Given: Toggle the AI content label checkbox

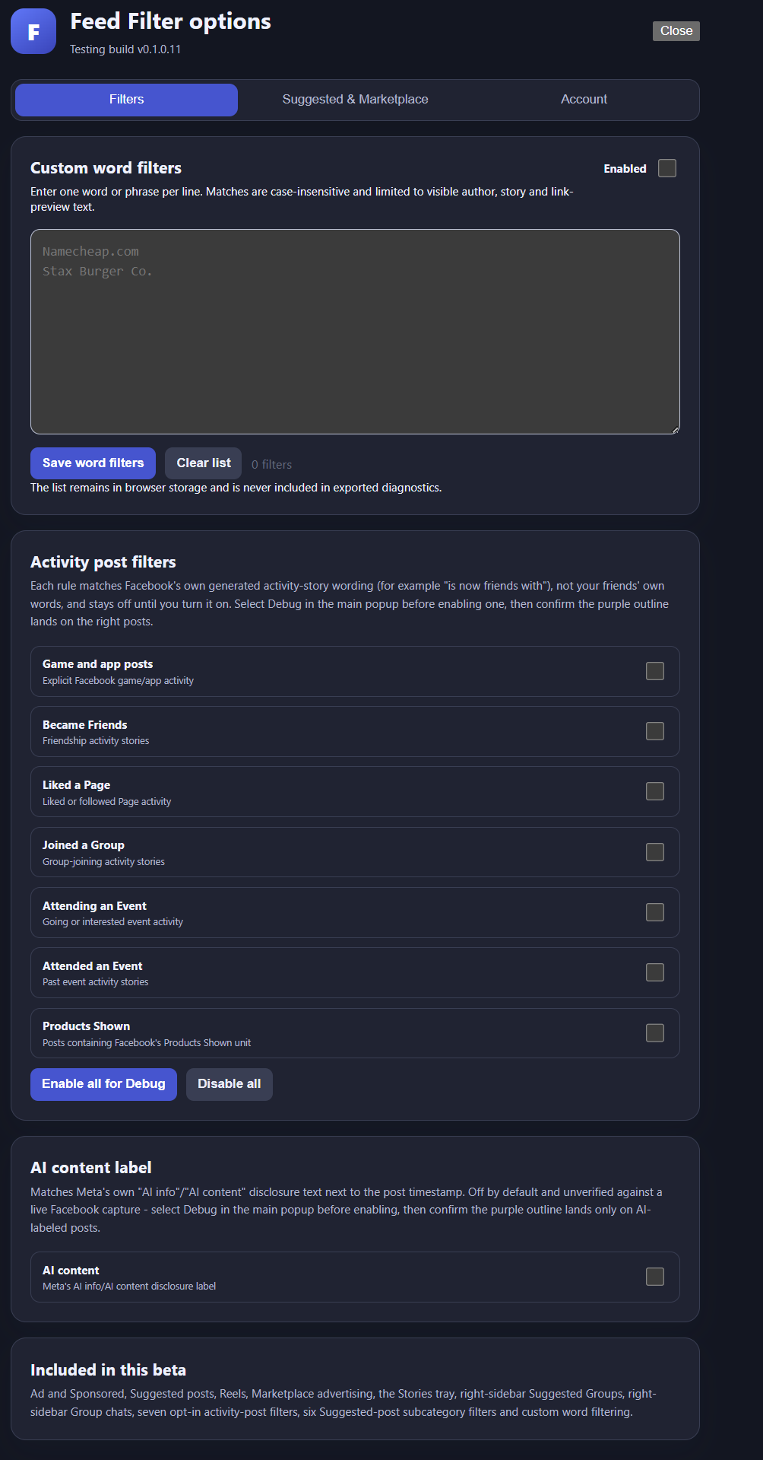Looking at the screenshot, I should point(655,1277).
